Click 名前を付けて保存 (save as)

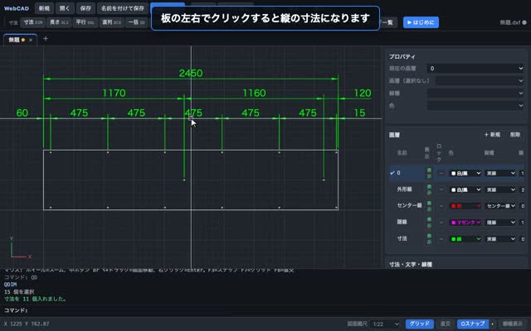(123, 8)
